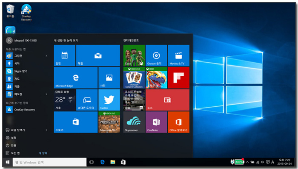Screen dimensions: 298x169
Task: Open the Groove music tile
Action: pos(156,55)
